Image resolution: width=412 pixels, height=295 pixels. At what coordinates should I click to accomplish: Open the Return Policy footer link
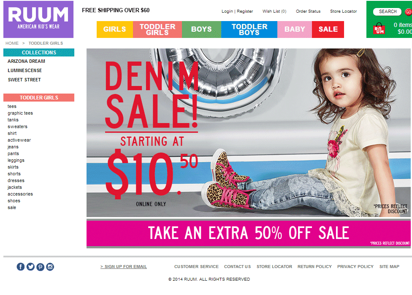(x=314, y=267)
